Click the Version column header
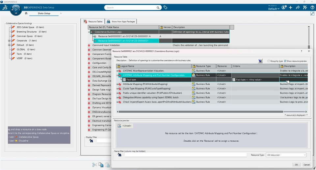The image size is (316, 170). 166,27
